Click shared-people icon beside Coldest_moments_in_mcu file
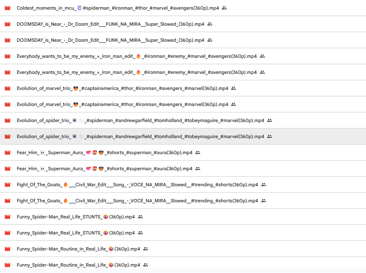366x273 pixels. (x=224, y=8)
